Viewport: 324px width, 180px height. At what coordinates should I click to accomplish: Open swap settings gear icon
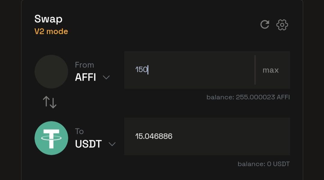pos(282,25)
